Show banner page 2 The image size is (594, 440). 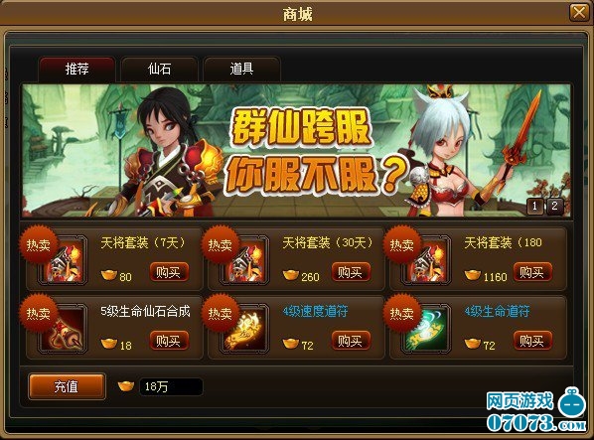(x=554, y=207)
